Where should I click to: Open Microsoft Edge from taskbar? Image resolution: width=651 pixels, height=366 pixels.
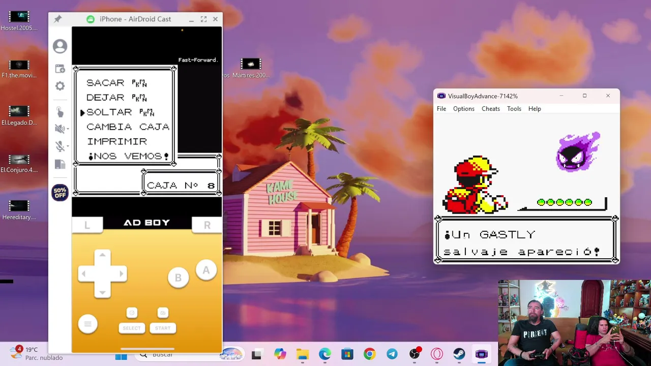pos(325,354)
